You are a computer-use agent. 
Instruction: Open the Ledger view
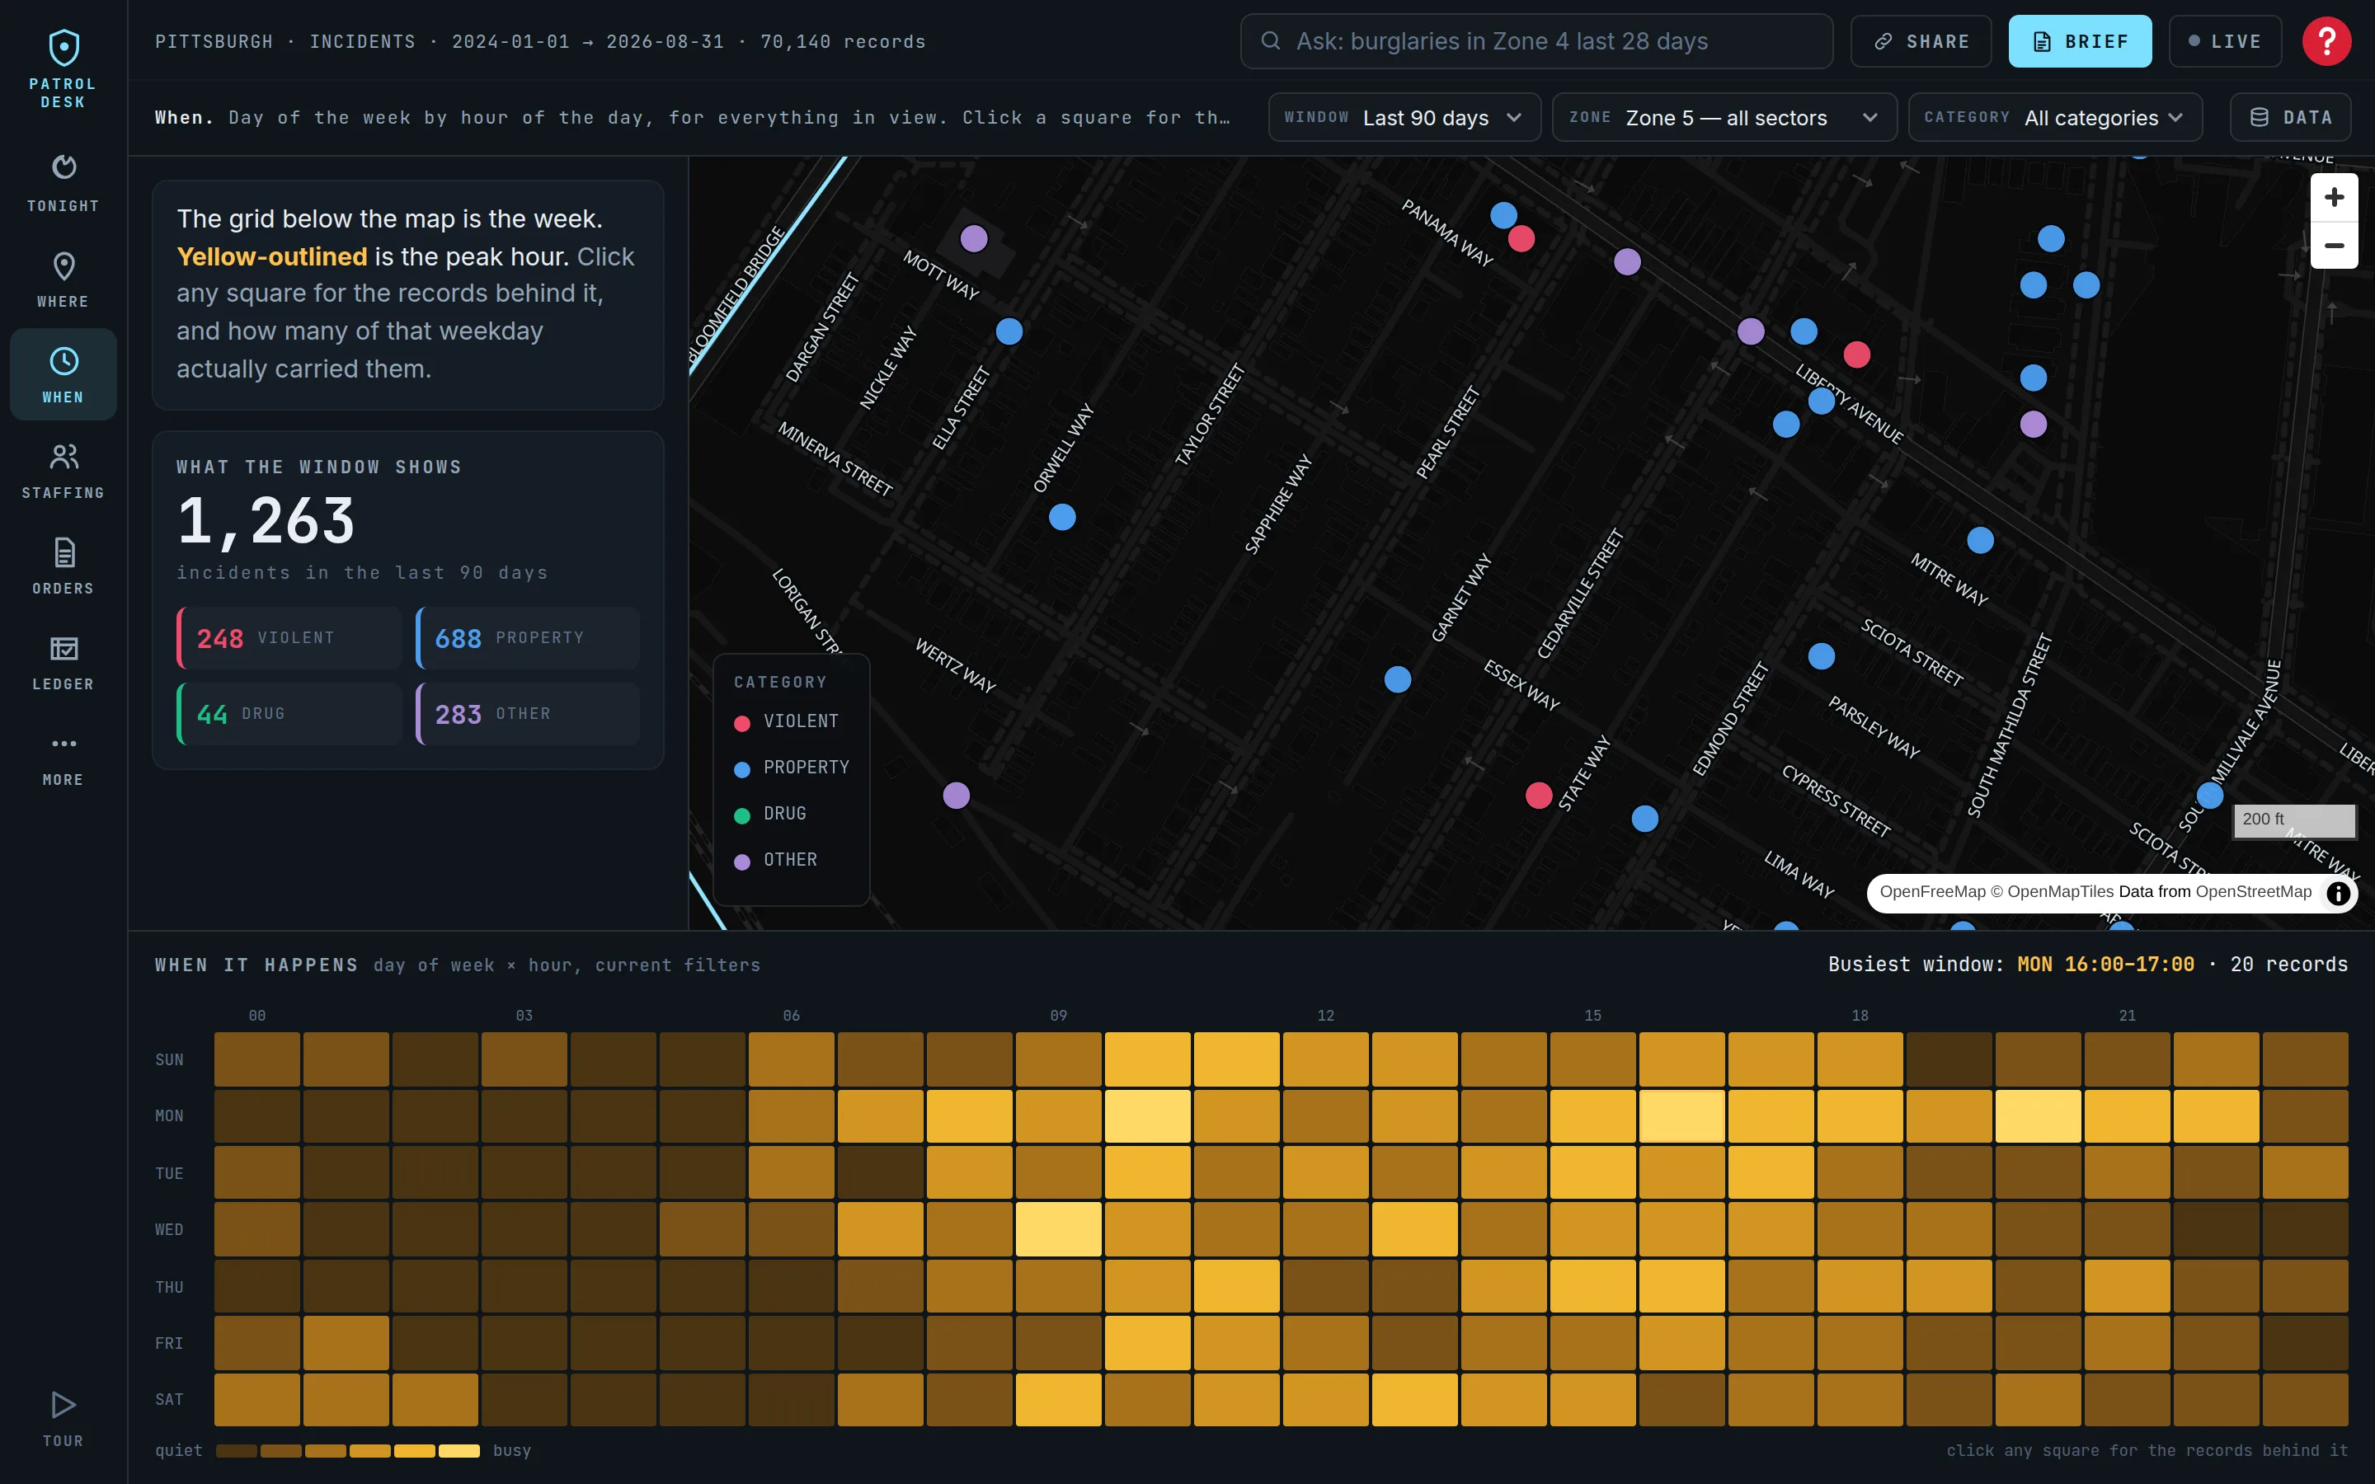[63, 661]
